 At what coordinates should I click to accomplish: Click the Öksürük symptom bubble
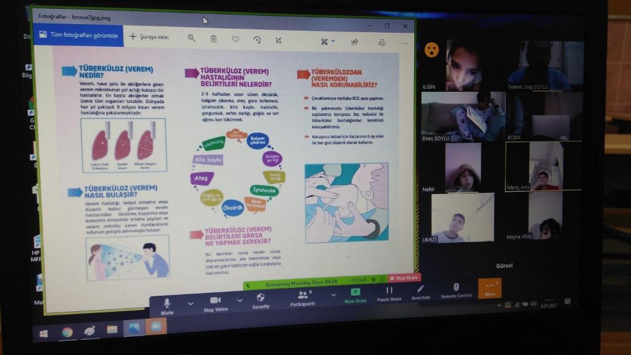pos(232,208)
